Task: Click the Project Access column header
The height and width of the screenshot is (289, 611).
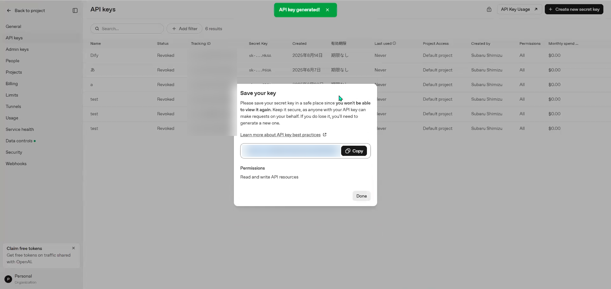Action: (436, 44)
